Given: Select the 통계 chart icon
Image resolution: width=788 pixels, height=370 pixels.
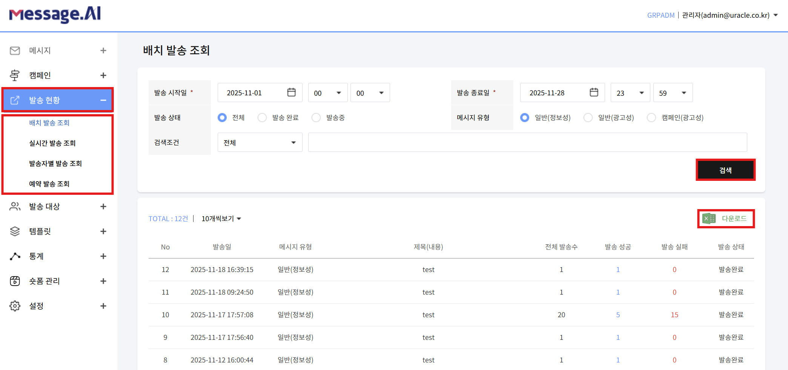Looking at the screenshot, I should point(15,256).
